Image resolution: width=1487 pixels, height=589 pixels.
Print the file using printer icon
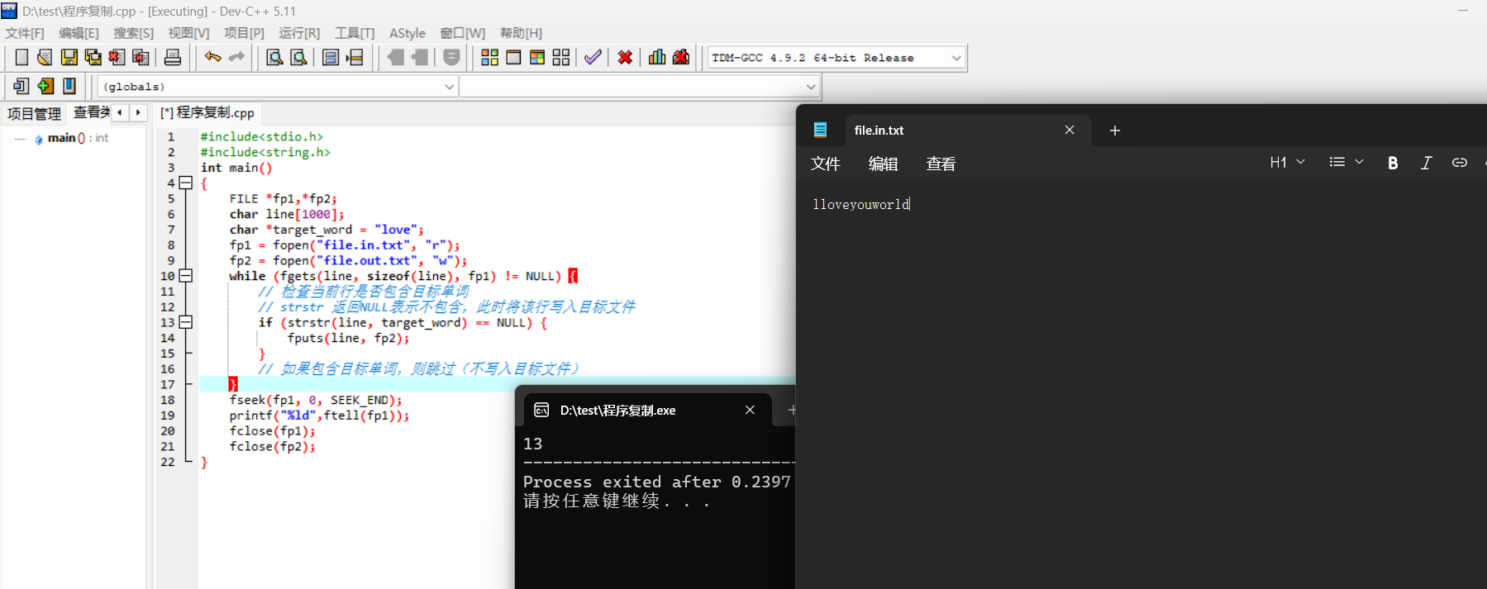173,57
